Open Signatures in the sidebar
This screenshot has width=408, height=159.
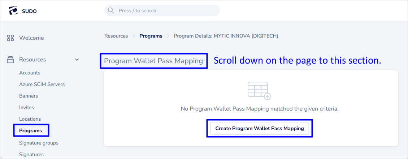31,154
